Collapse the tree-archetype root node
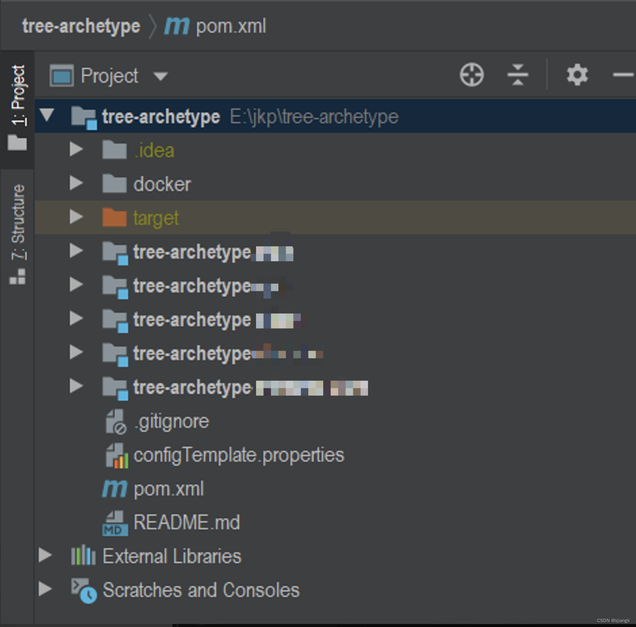 click(x=47, y=115)
